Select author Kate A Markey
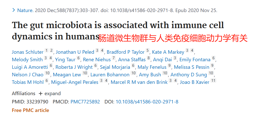 168,52
